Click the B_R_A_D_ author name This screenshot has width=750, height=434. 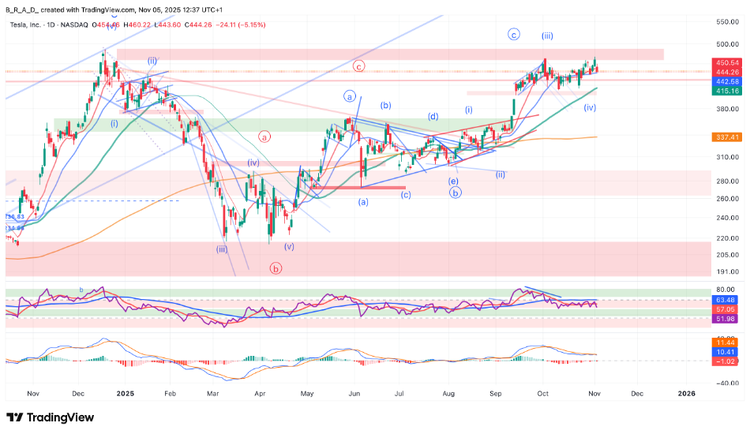pos(23,8)
